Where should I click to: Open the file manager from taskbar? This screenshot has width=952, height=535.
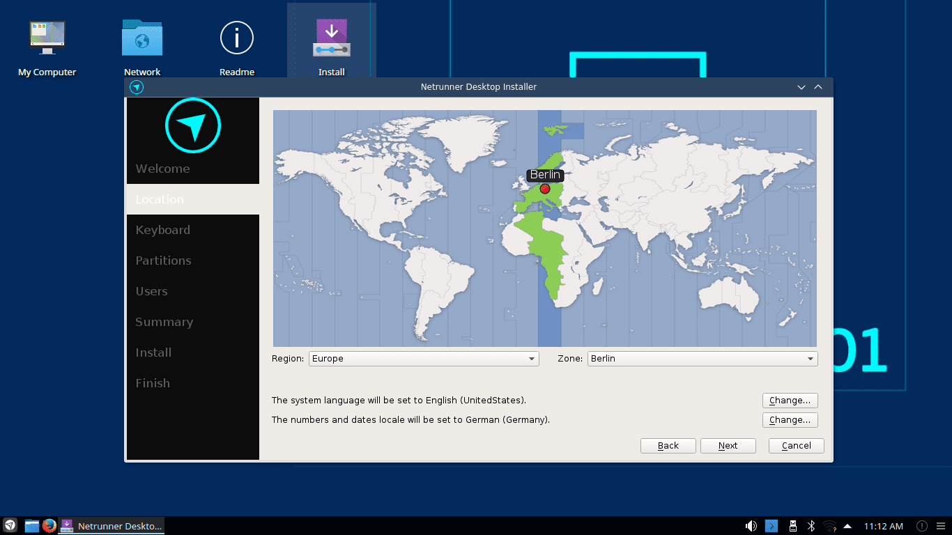tap(31, 526)
